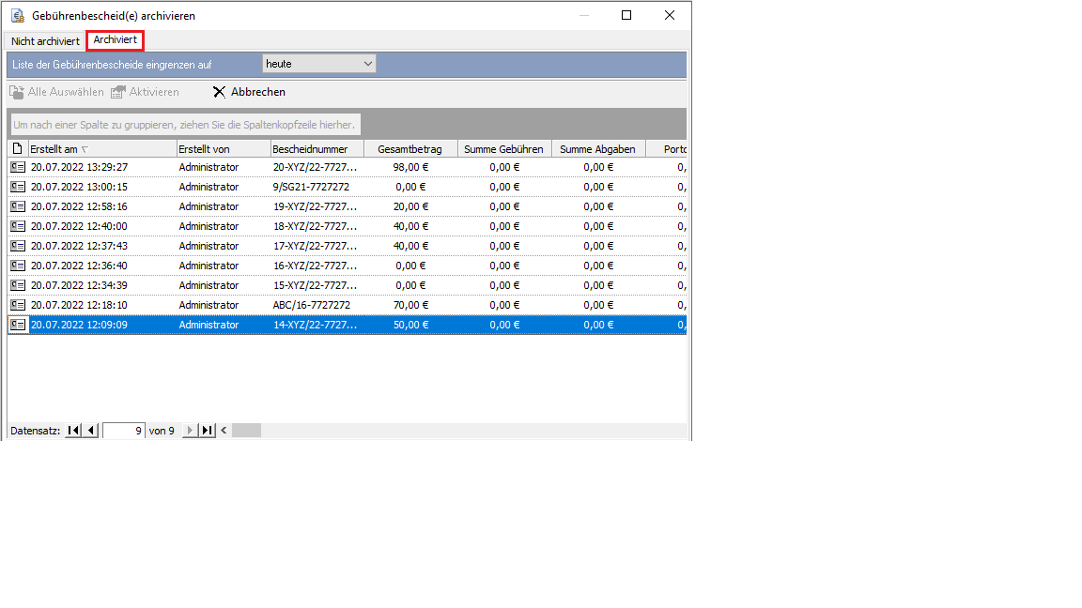Jump to first record navigation arrow
Image resolution: width=1082 pixels, height=608 pixels.
[x=73, y=431]
